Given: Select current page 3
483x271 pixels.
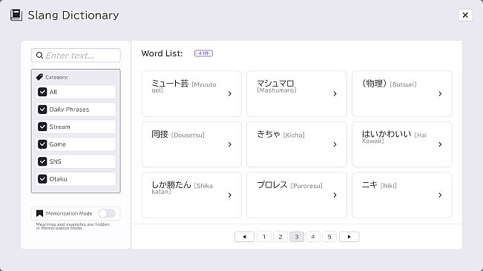Looking at the screenshot, I should tap(297, 237).
